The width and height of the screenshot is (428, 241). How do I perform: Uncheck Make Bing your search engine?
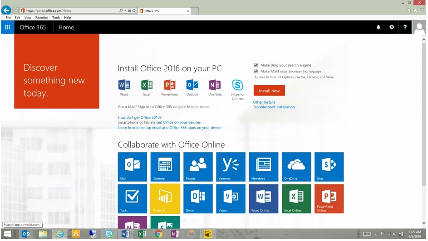[256, 65]
